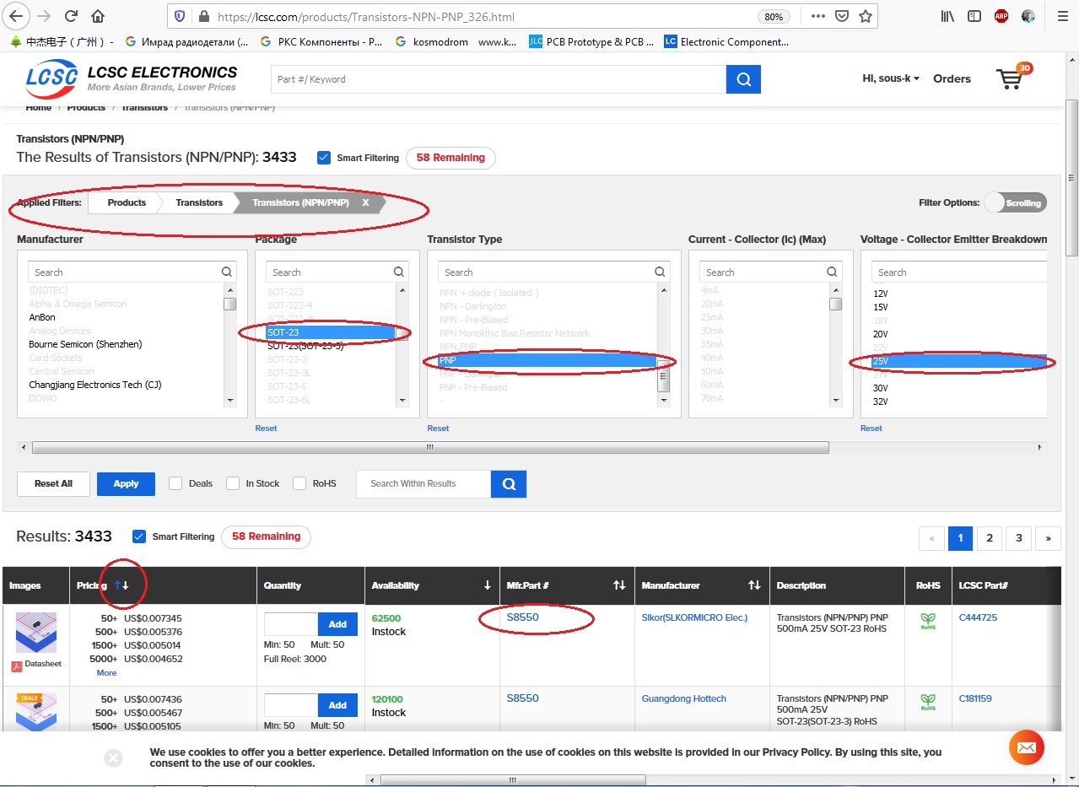Image resolution: width=1079 pixels, height=787 pixels.
Task: Enable the Deals checkbox
Action: (x=175, y=483)
